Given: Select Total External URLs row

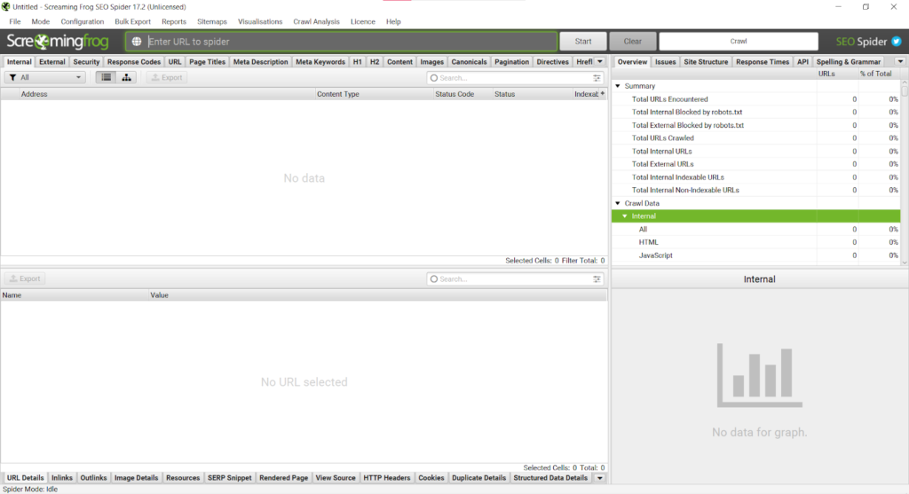Looking at the screenshot, I should pyautogui.click(x=756, y=164).
